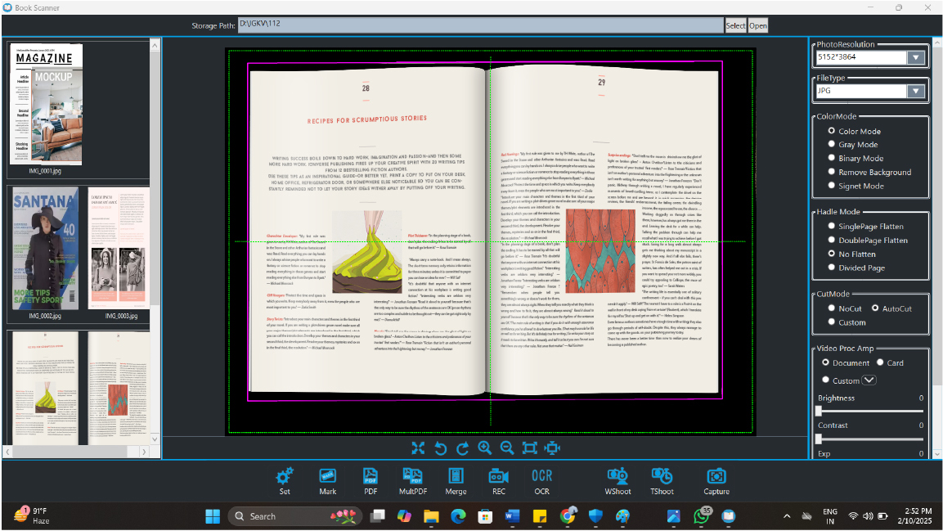Click the Select storage path button
This screenshot has height=531, width=943.
point(735,25)
